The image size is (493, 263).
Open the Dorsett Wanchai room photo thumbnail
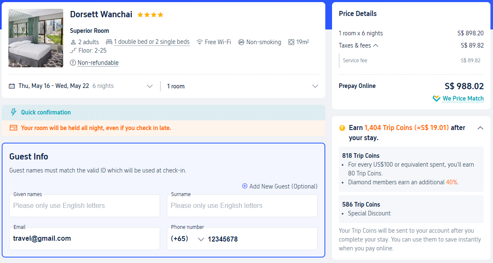pyautogui.click(x=36, y=38)
